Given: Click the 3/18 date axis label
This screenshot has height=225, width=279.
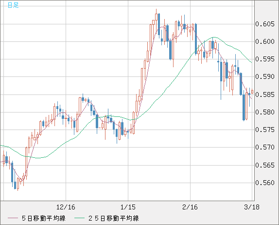Looking at the screenshot, I should (252, 207).
